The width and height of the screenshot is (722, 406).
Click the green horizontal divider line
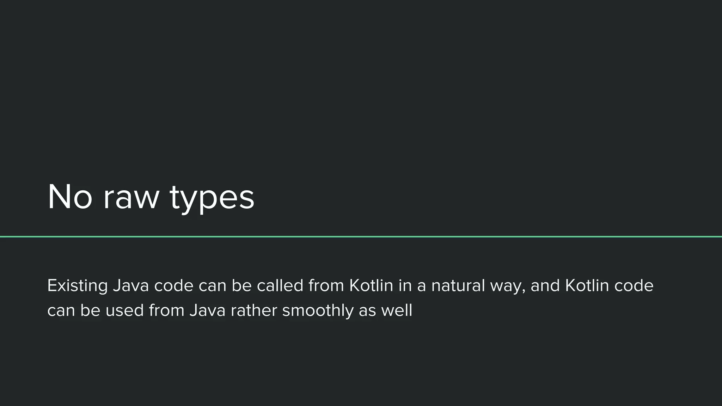click(x=361, y=236)
